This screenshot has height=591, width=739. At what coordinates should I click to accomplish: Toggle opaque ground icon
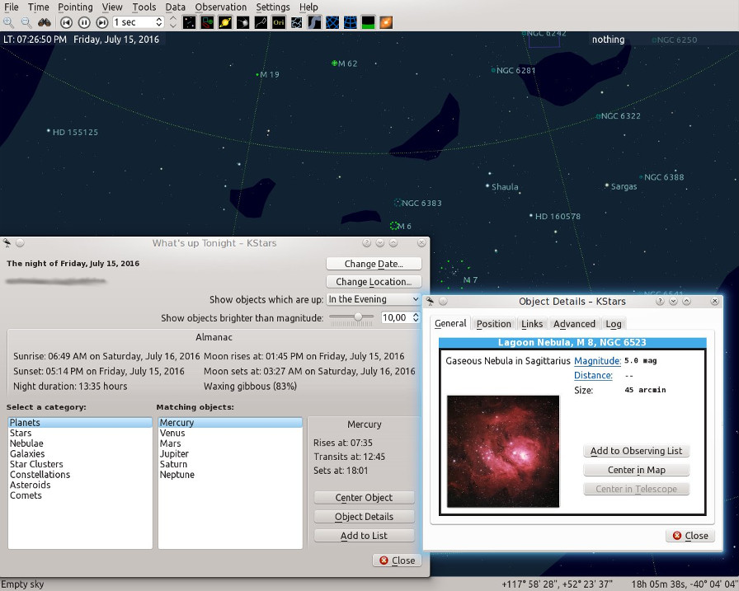point(368,22)
